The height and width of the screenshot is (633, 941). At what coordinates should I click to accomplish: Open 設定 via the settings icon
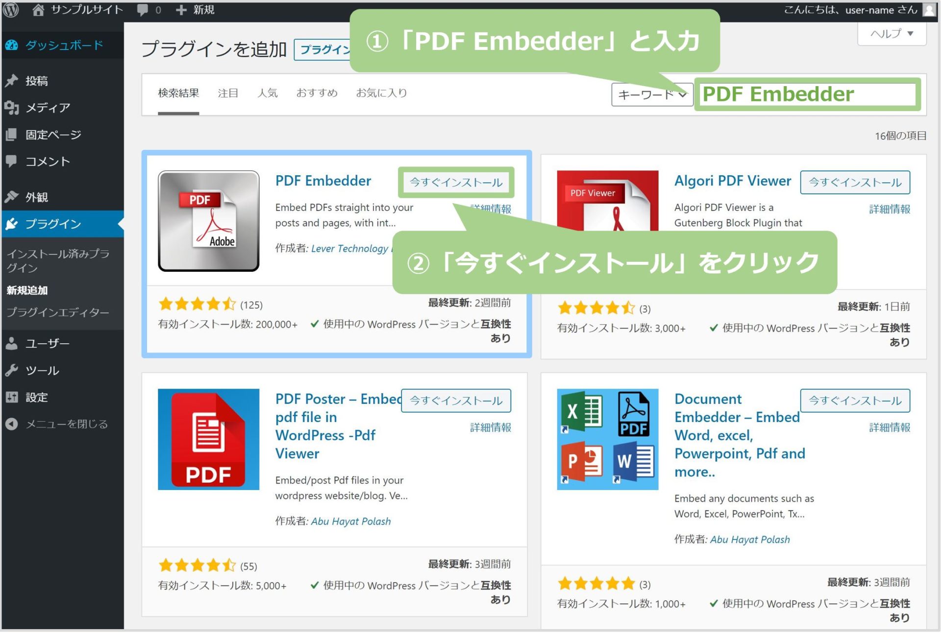(12, 398)
